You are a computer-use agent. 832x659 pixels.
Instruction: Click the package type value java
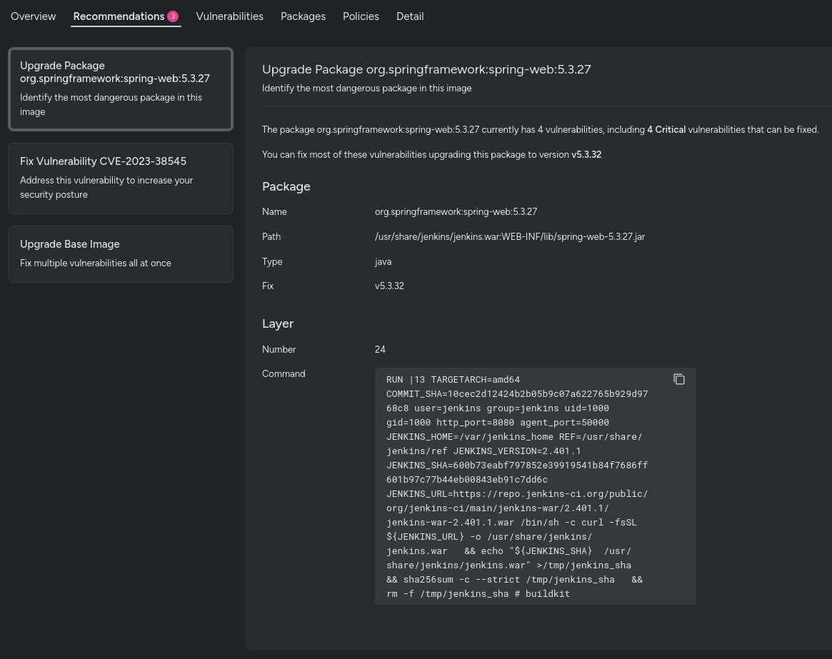(x=383, y=261)
